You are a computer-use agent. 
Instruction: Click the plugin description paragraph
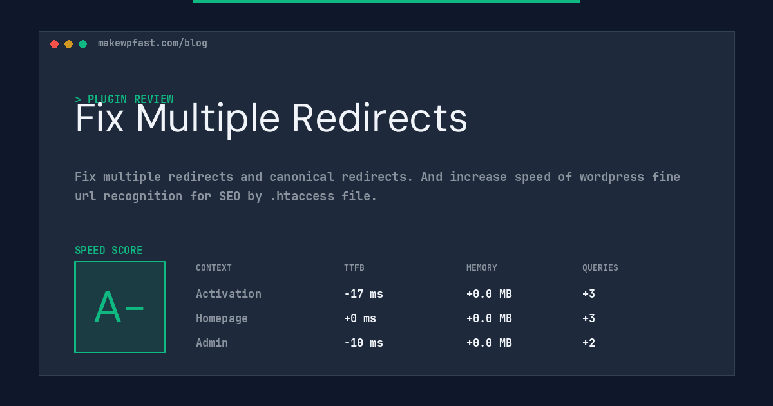coord(377,186)
